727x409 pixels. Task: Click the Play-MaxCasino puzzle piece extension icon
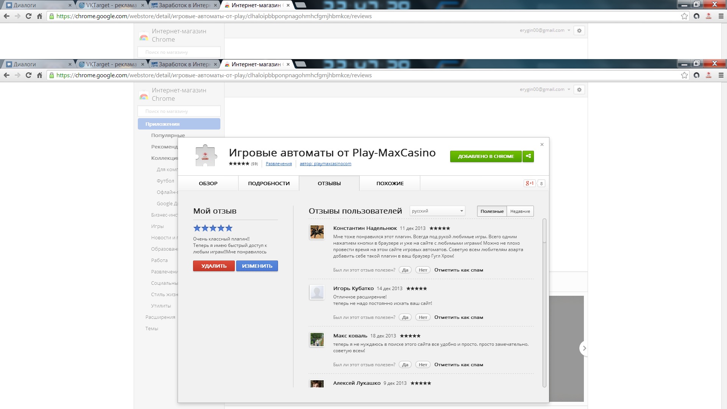pos(206,156)
